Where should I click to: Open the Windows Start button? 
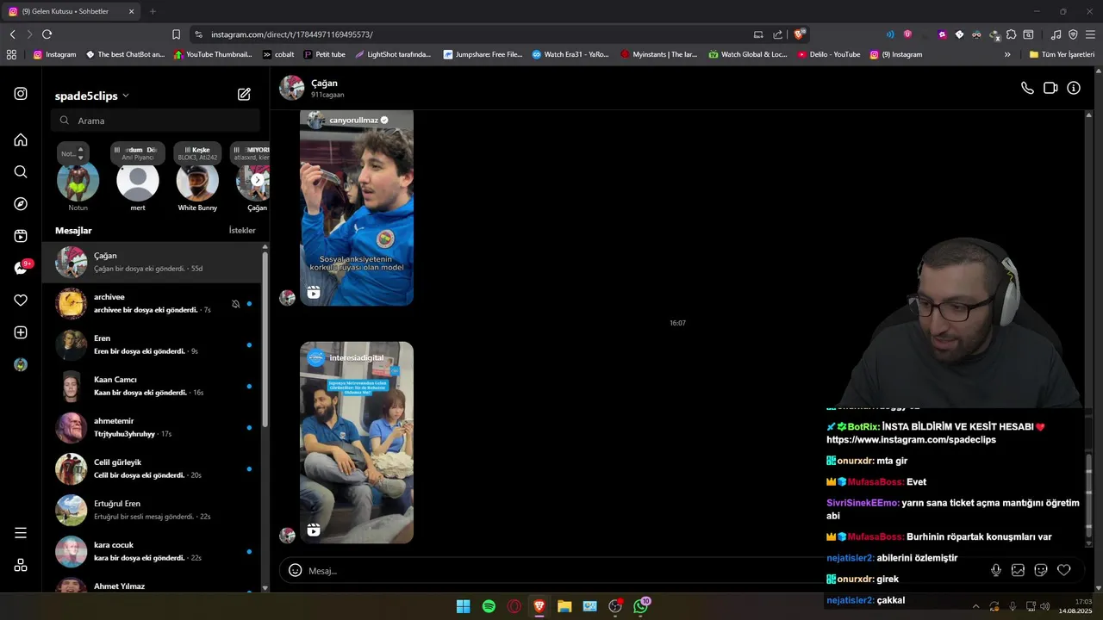pyautogui.click(x=463, y=606)
